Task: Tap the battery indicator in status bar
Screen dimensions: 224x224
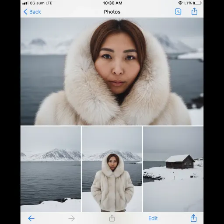Action: point(197,3)
